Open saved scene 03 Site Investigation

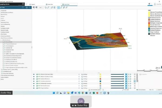click(9, 46)
